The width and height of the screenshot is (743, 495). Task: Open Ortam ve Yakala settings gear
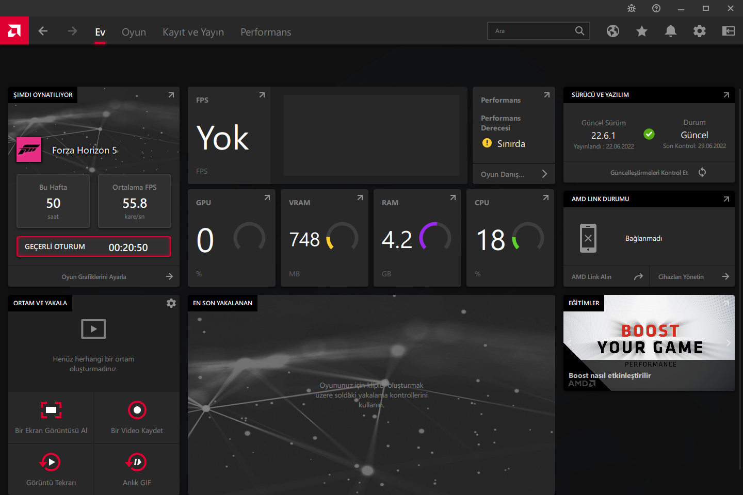point(171,303)
